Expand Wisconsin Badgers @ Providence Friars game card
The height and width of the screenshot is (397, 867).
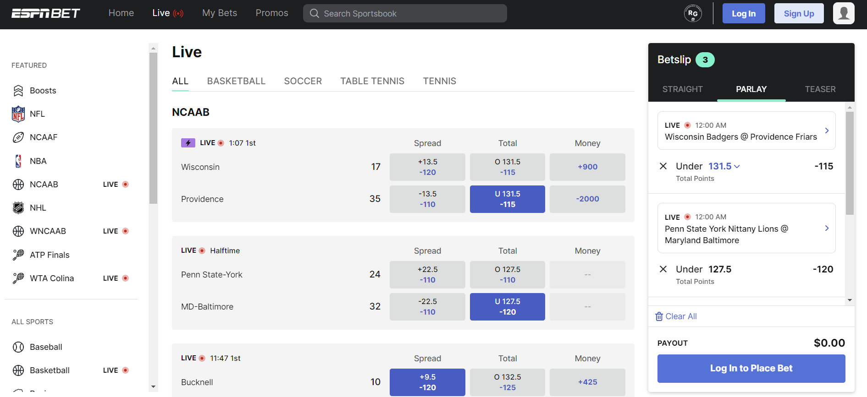click(x=827, y=131)
